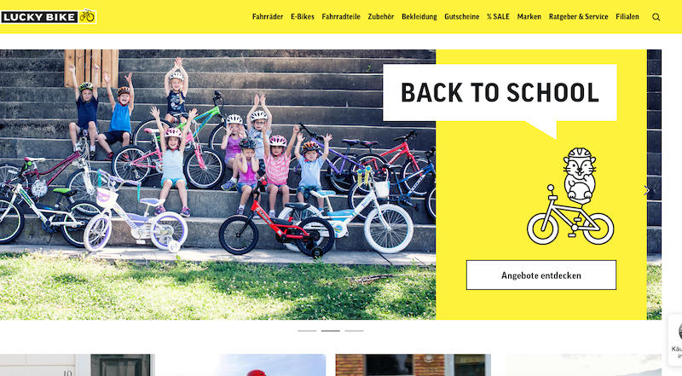Open Ratgeber & Service menu

point(579,16)
